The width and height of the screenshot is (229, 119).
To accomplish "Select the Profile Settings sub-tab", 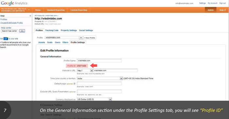I will point(78,42).
